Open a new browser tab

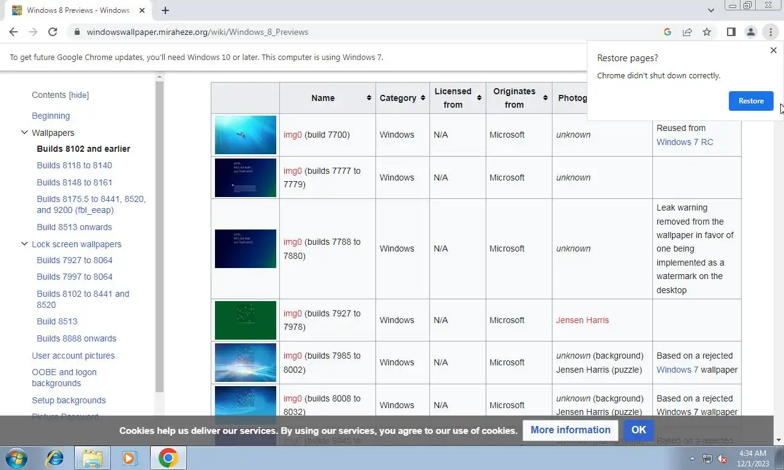tap(165, 10)
